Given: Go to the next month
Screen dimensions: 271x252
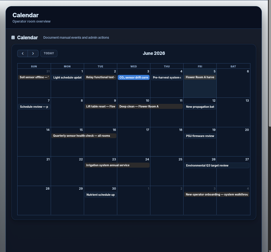Looking at the screenshot, I should pyautogui.click(x=33, y=53).
